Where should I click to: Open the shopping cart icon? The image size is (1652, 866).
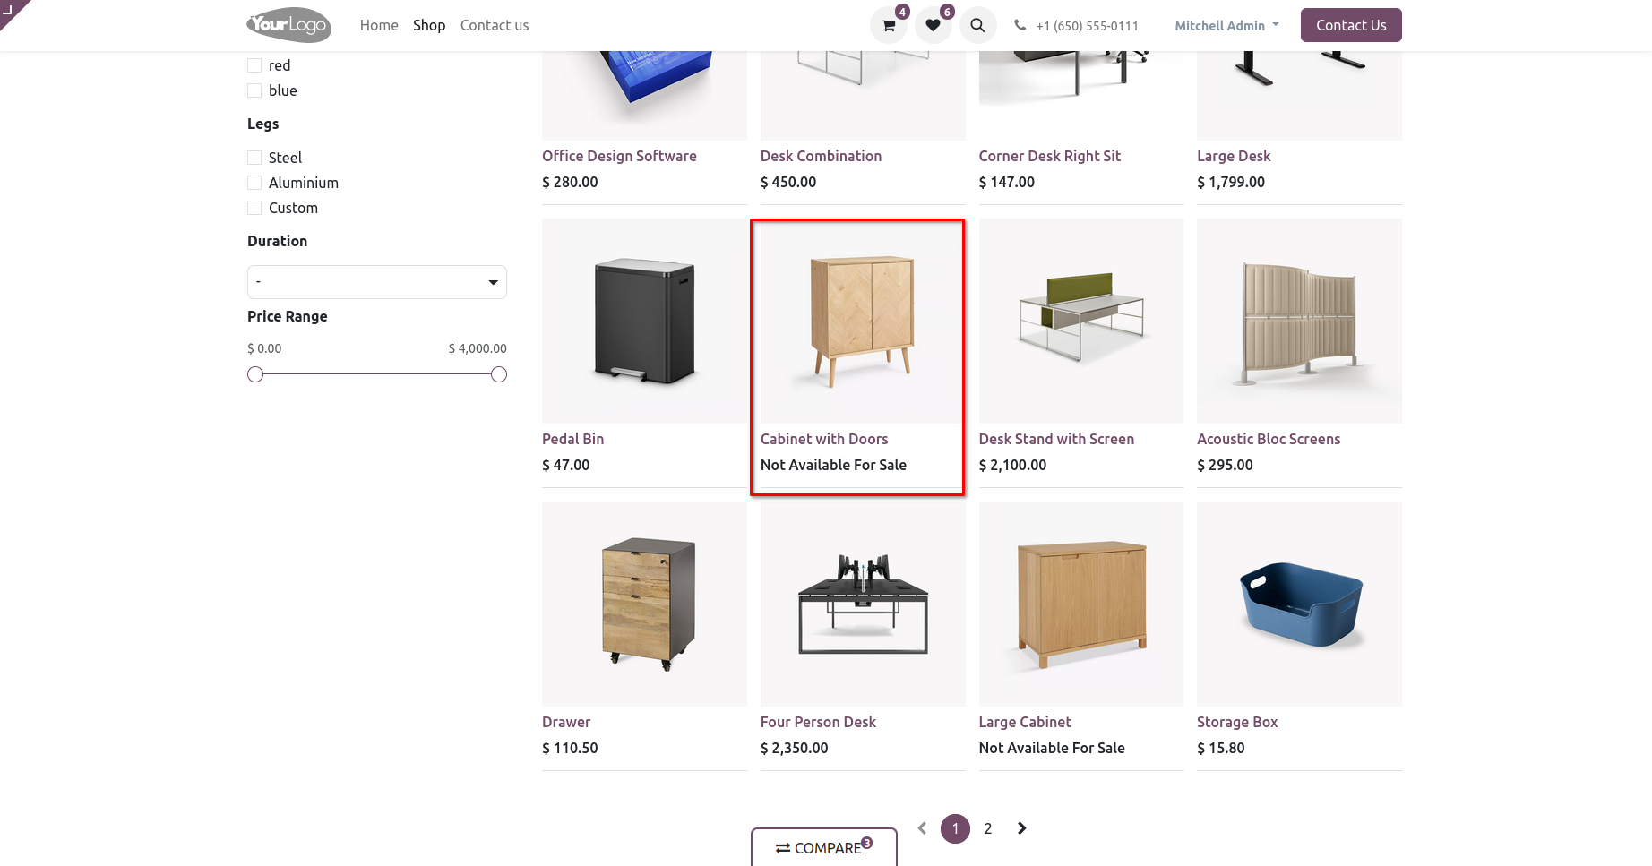[888, 26]
